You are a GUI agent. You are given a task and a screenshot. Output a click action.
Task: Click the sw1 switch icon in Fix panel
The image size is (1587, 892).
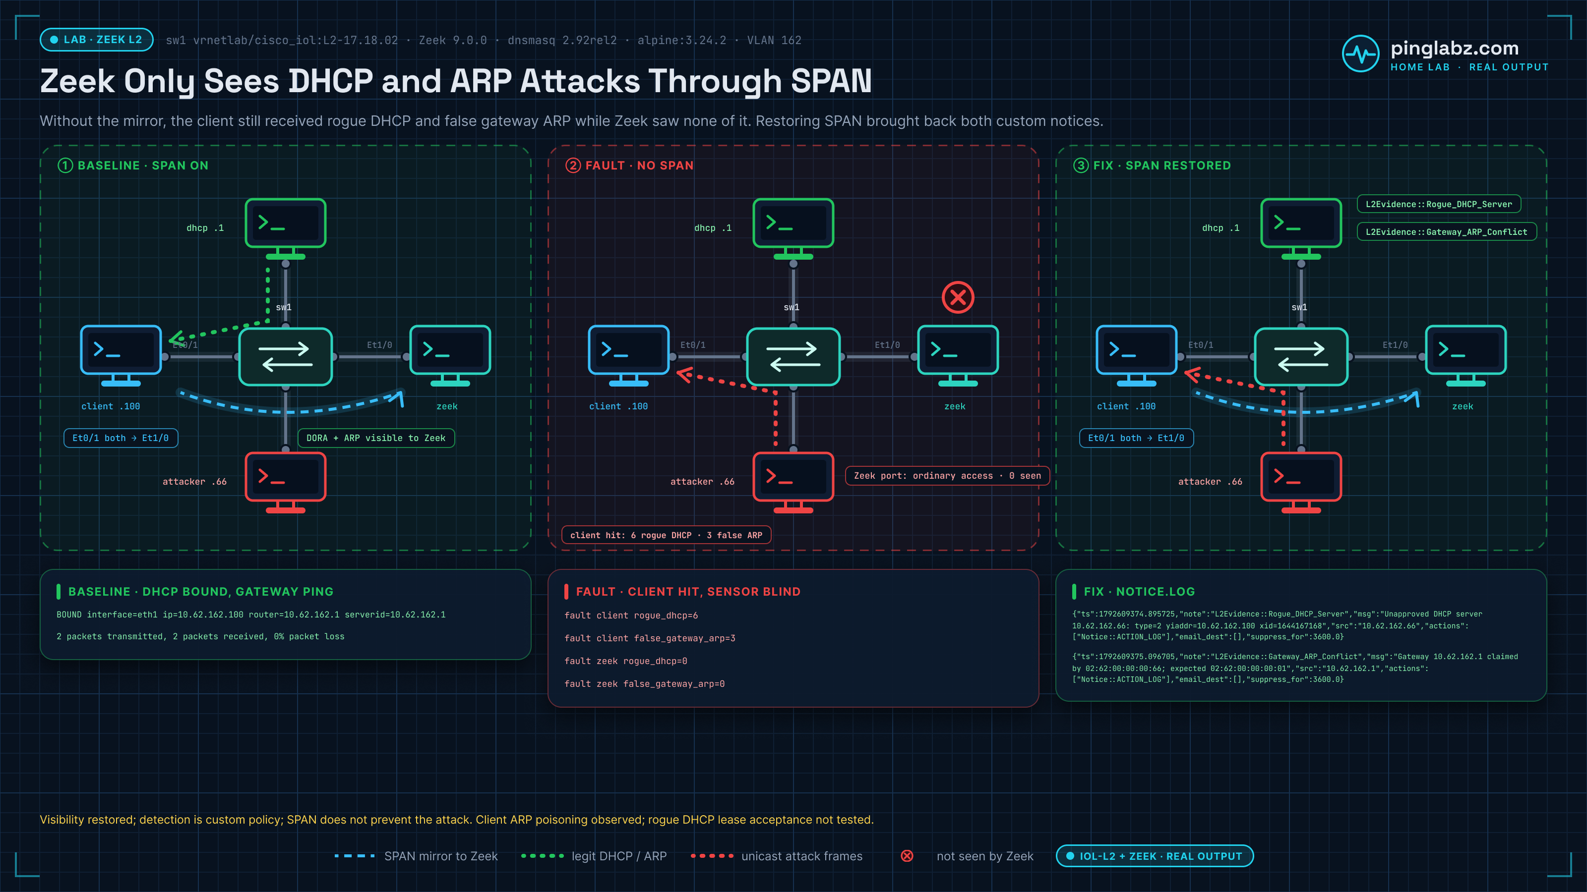click(x=1301, y=356)
